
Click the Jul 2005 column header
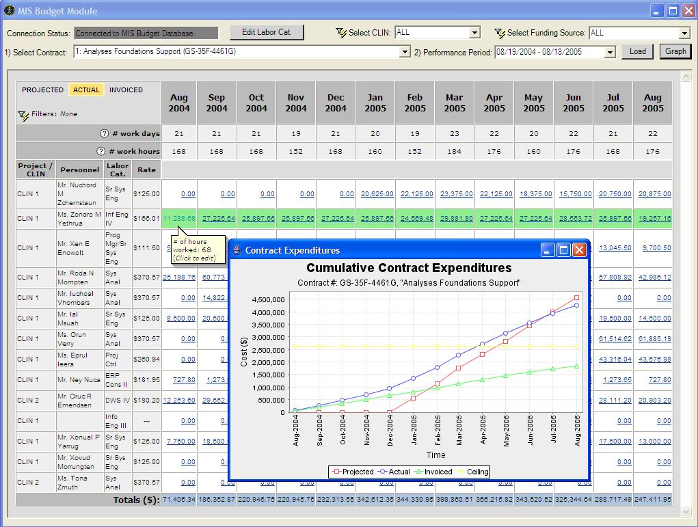(613, 103)
